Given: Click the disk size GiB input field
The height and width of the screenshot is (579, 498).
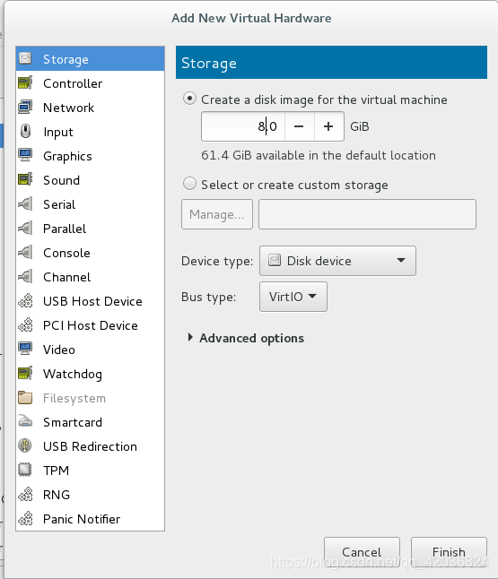Looking at the screenshot, I should pos(243,126).
